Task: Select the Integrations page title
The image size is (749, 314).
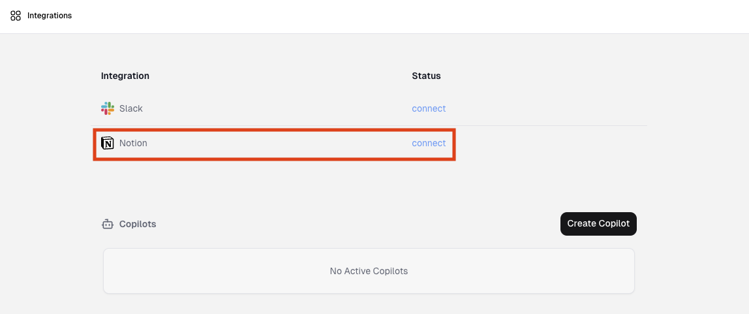Action: point(50,16)
